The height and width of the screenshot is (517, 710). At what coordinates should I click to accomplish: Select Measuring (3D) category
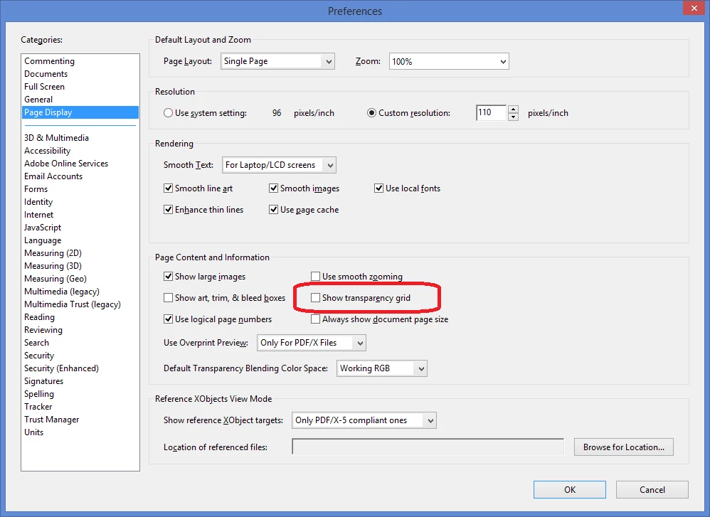coord(53,266)
